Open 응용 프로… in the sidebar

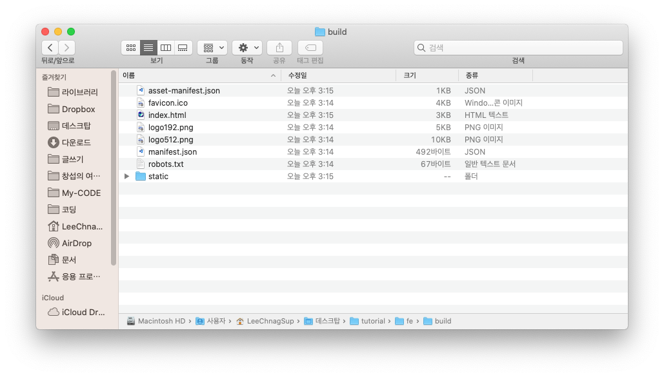[x=74, y=276]
